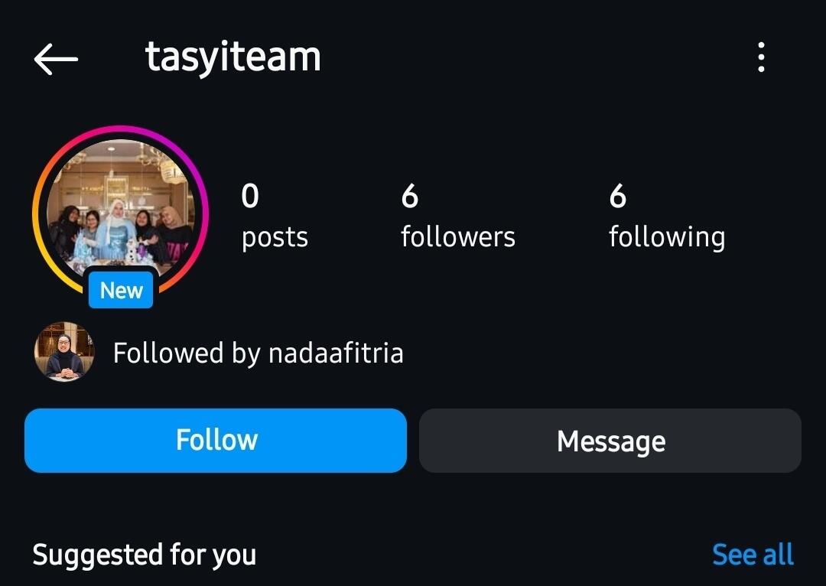826x586 pixels.
Task: Tap the number 6 above followers
Action: [409, 196]
